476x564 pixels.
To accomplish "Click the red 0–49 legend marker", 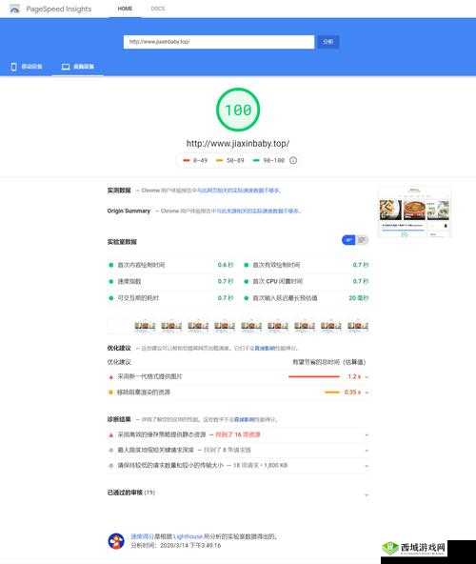I will [x=187, y=160].
